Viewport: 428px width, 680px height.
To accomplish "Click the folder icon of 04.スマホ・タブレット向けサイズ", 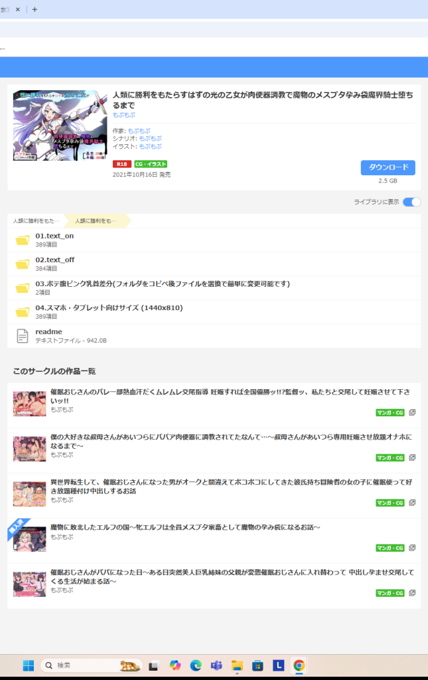I will [x=23, y=312].
